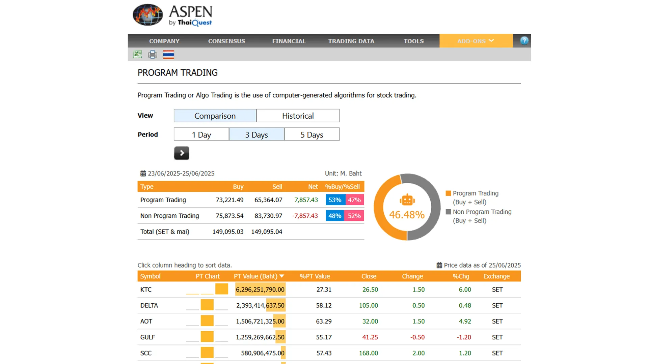Export data with the Excel icon
Viewport: 648px width, 364px height.
(x=137, y=54)
